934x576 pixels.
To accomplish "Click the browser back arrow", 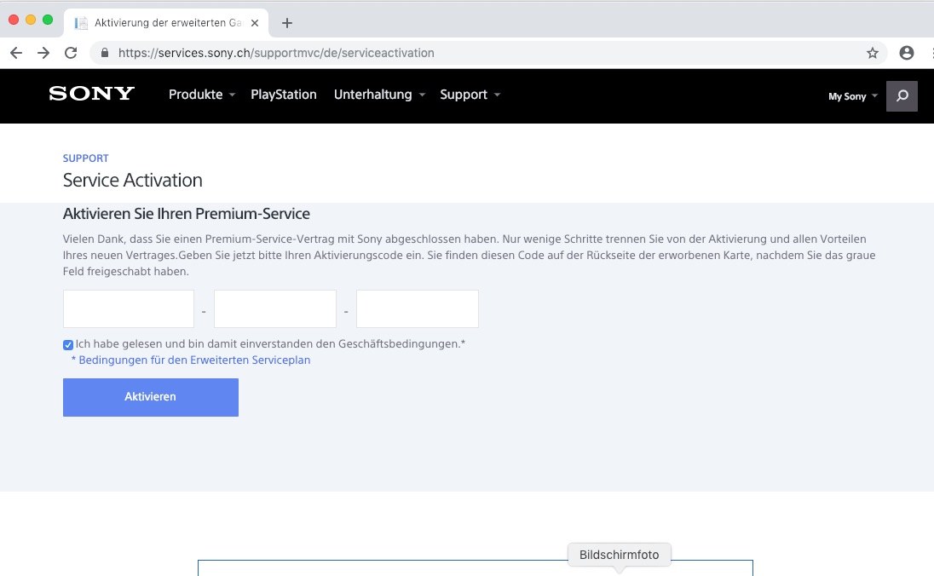I will click(16, 53).
